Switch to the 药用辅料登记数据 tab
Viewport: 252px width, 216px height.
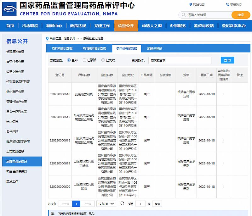(94, 48)
